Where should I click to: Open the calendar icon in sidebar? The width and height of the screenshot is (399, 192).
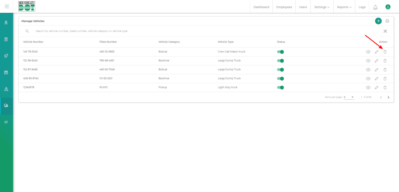[6, 72]
